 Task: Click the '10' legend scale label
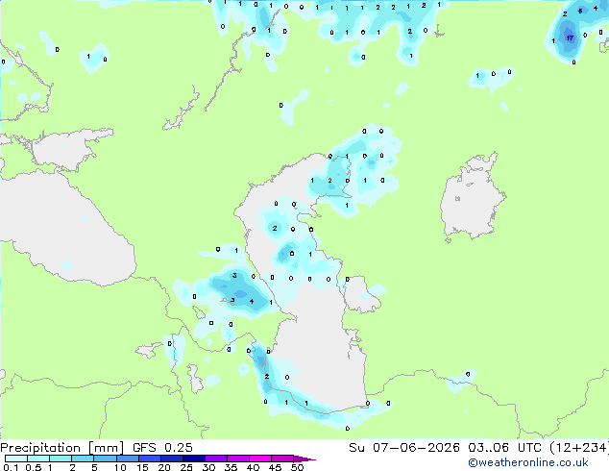(120, 467)
